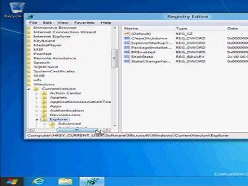
Task: Click the CleanShutdown DWORD value icon
Action: [127, 38]
